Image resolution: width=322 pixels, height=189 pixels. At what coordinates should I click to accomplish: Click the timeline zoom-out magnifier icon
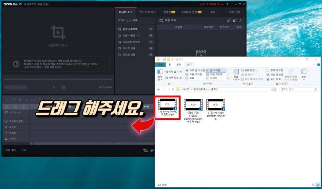click(x=15, y=106)
